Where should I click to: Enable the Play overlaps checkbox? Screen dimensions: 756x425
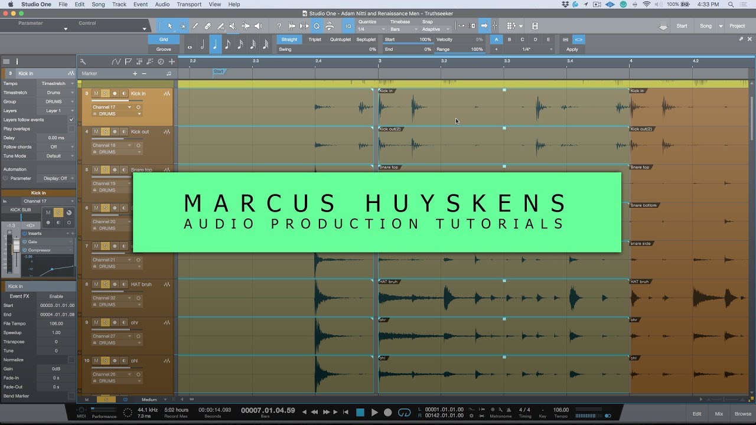[x=71, y=129]
